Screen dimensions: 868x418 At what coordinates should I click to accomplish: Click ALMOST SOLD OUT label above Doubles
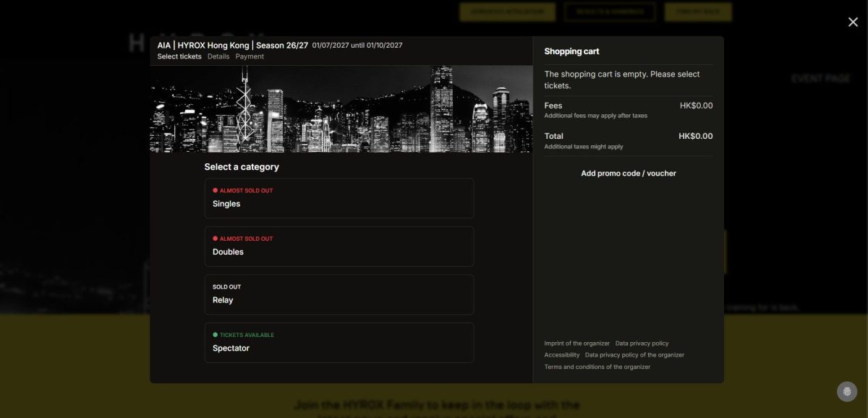(x=246, y=239)
